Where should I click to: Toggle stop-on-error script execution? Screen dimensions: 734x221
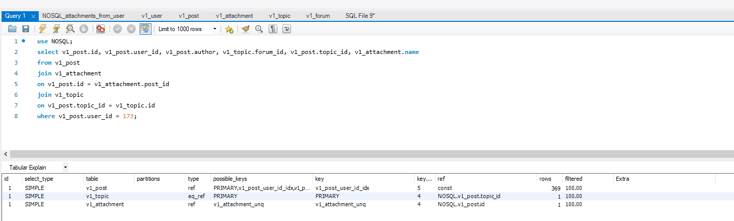(x=101, y=29)
